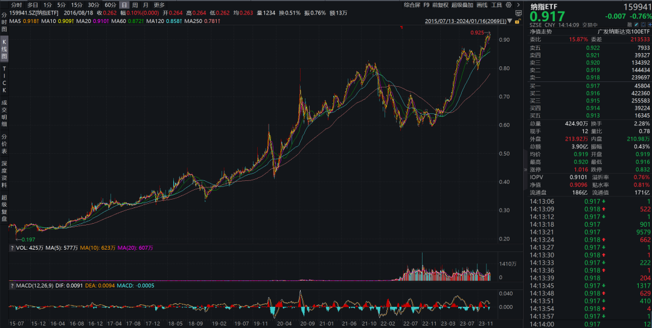
Task: Click the MA5 0.918 indicator label
Action: click(x=24, y=20)
